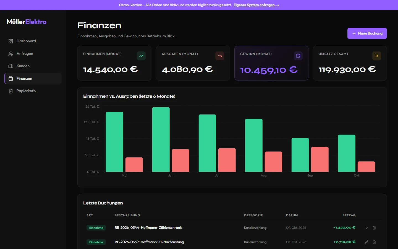The height and width of the screenshot is (249, 398).
Task: Click the MüllerElektro logo
Action: [x=27, y=22]
